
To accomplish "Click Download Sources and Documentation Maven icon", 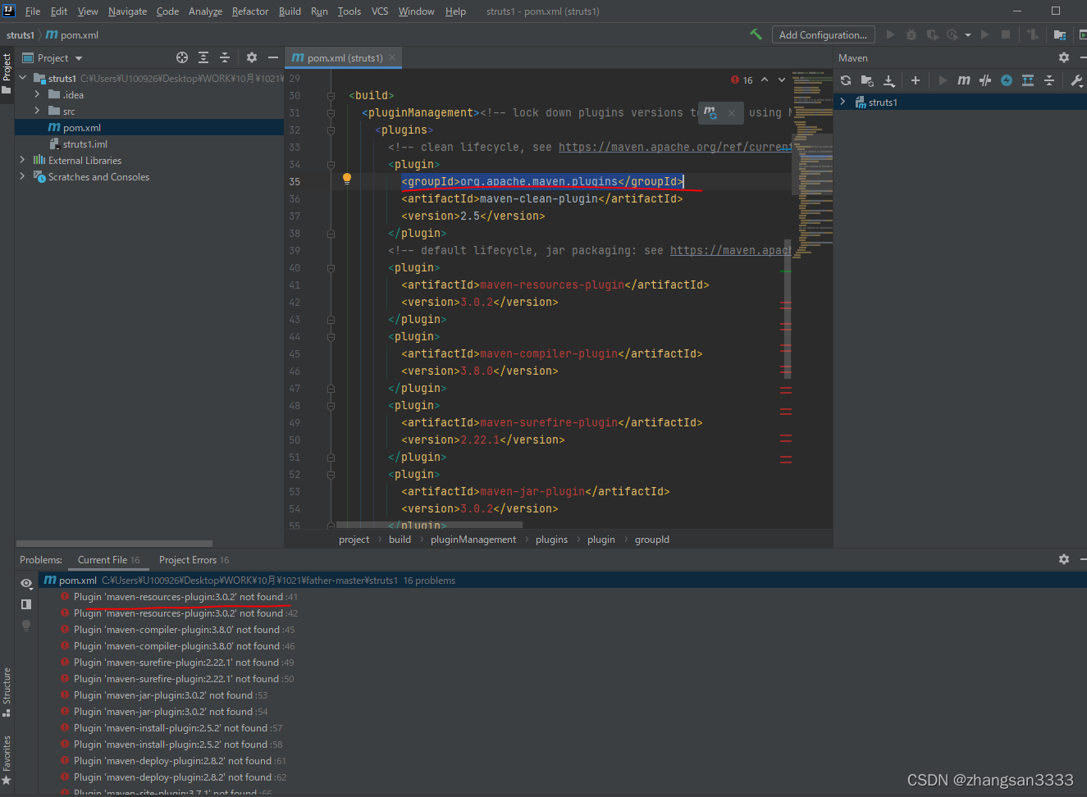I will (888, 80).
